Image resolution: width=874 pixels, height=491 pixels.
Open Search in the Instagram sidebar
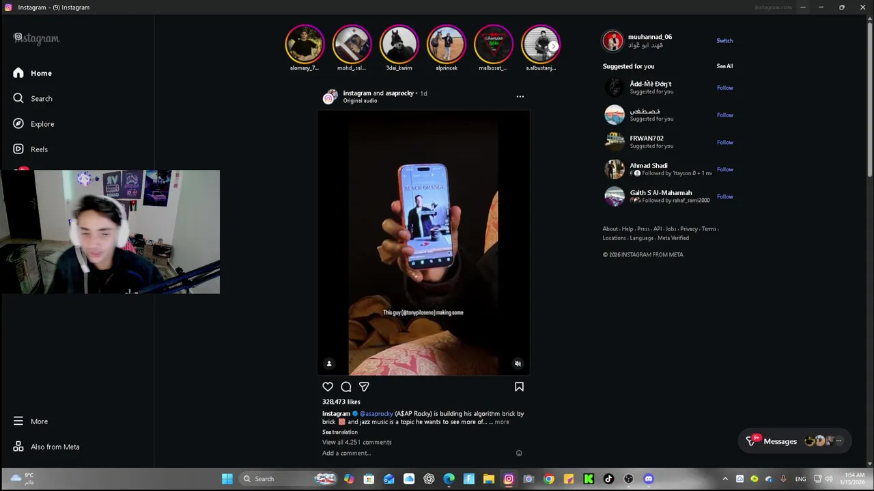(x=32, y=98)
